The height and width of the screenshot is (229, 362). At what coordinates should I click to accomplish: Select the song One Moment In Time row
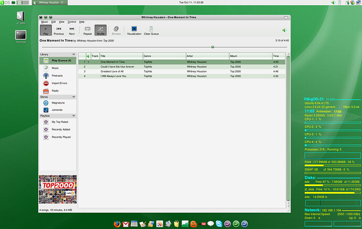point(182,62)
